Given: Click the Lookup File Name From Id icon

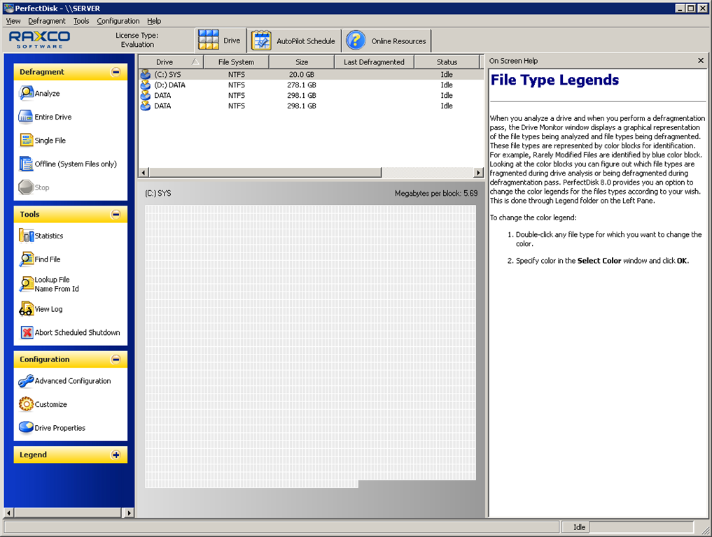Looking at the screenshot, I should click(26, 284).
